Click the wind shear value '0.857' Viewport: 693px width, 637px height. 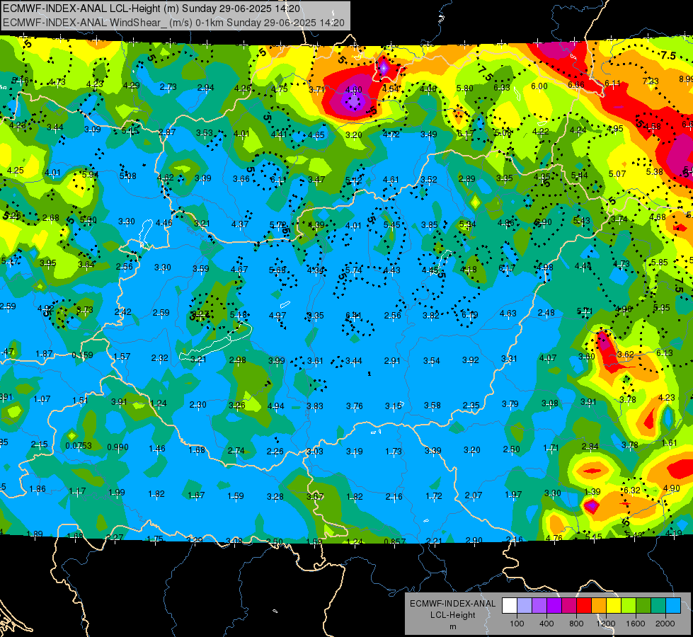pos(395,541)
